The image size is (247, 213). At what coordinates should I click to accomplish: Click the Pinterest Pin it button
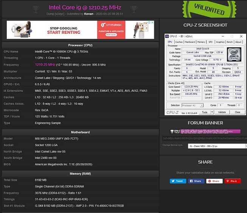tap(233, 181)
